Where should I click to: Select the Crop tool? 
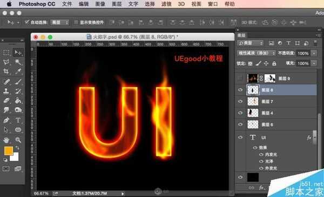6,71
